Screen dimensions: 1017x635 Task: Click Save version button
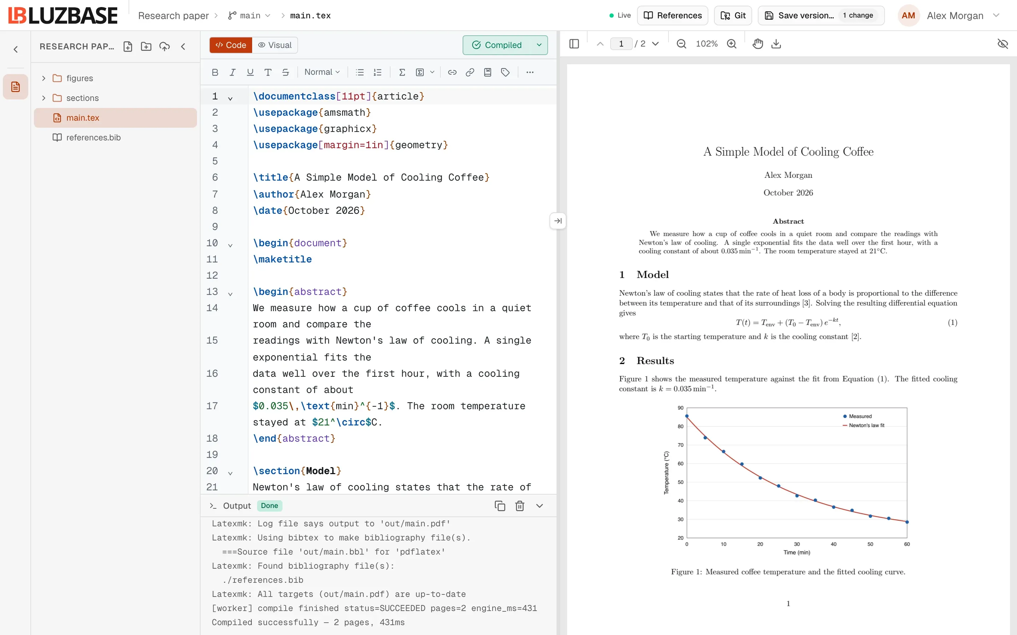pos(821,16)
